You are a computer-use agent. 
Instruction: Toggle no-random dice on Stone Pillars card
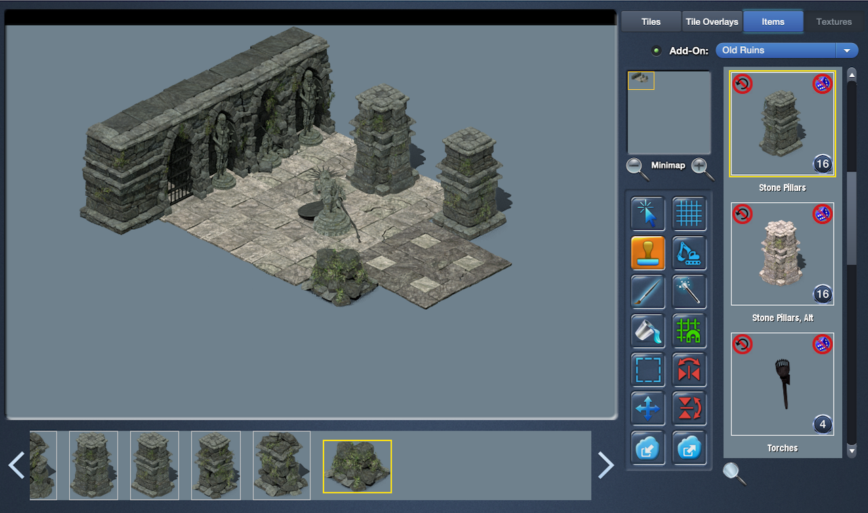click(x=823, y=84)
